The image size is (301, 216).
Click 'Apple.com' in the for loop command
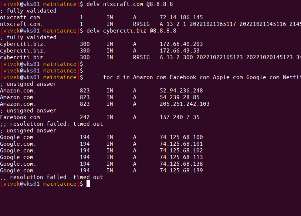coord(228,77)
